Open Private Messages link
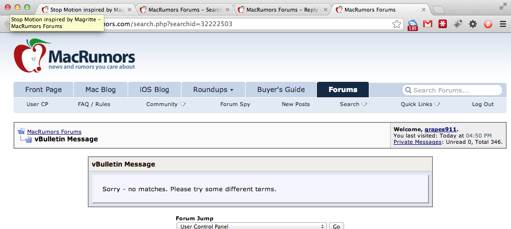 417,142
